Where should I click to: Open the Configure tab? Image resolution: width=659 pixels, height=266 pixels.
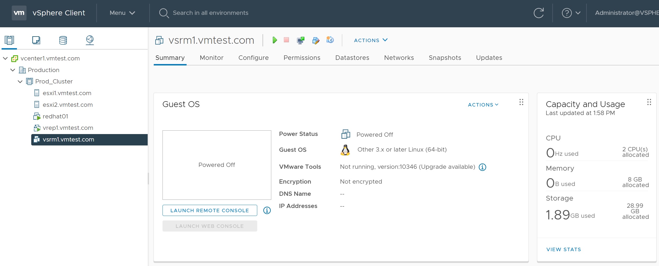[x=253, y=58]
